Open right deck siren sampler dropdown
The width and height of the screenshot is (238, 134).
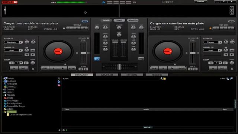pyautogui.click(x=220, y=50)
